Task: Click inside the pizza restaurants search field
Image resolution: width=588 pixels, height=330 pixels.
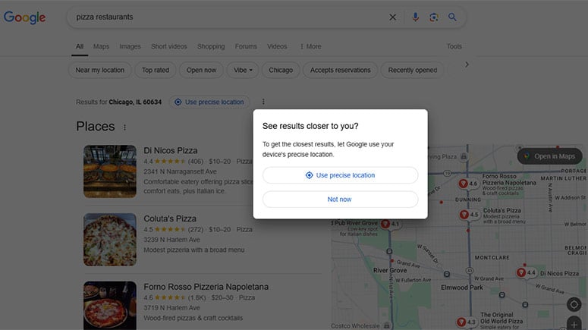Action: (x=228, y=17)
